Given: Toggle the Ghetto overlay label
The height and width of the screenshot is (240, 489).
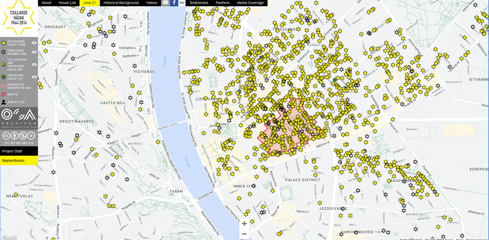Looking at the screenshot, I should pyautogui.click(x=13, y=94).
